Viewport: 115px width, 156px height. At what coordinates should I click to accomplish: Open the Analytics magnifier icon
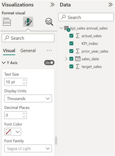pos(49,22)
